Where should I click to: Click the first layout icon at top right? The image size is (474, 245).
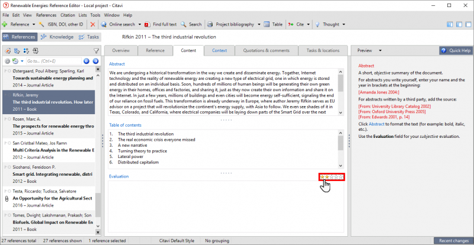coord(450,24)
